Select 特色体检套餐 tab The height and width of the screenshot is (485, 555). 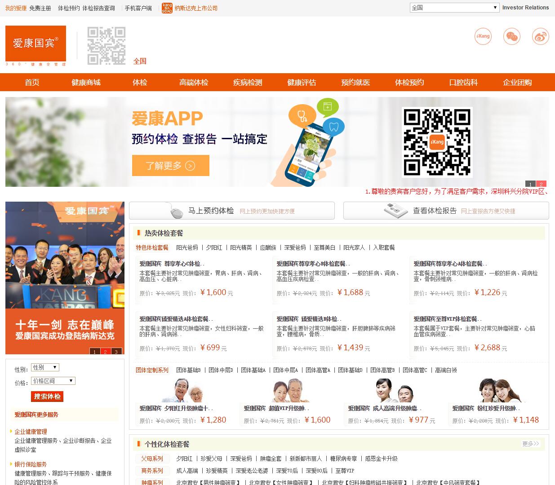click(x=152, y=247)
